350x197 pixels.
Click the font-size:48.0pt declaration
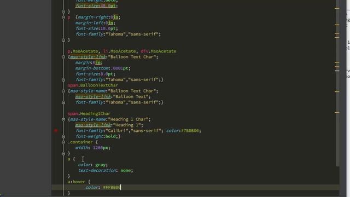tap(96, 6)
